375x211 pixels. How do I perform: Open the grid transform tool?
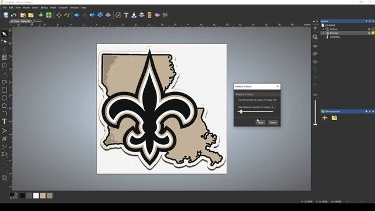pos(4,57)
